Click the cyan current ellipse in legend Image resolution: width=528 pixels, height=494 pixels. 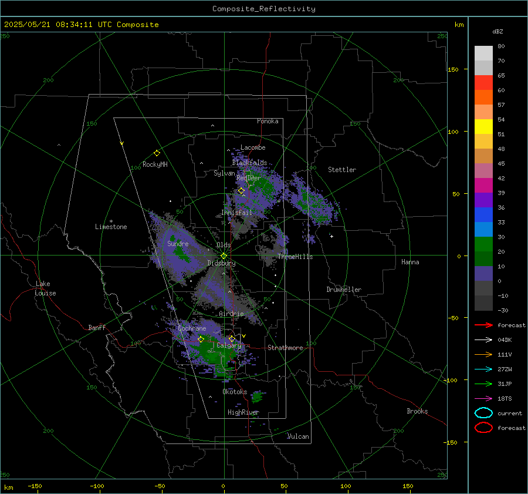pos(483,413)
